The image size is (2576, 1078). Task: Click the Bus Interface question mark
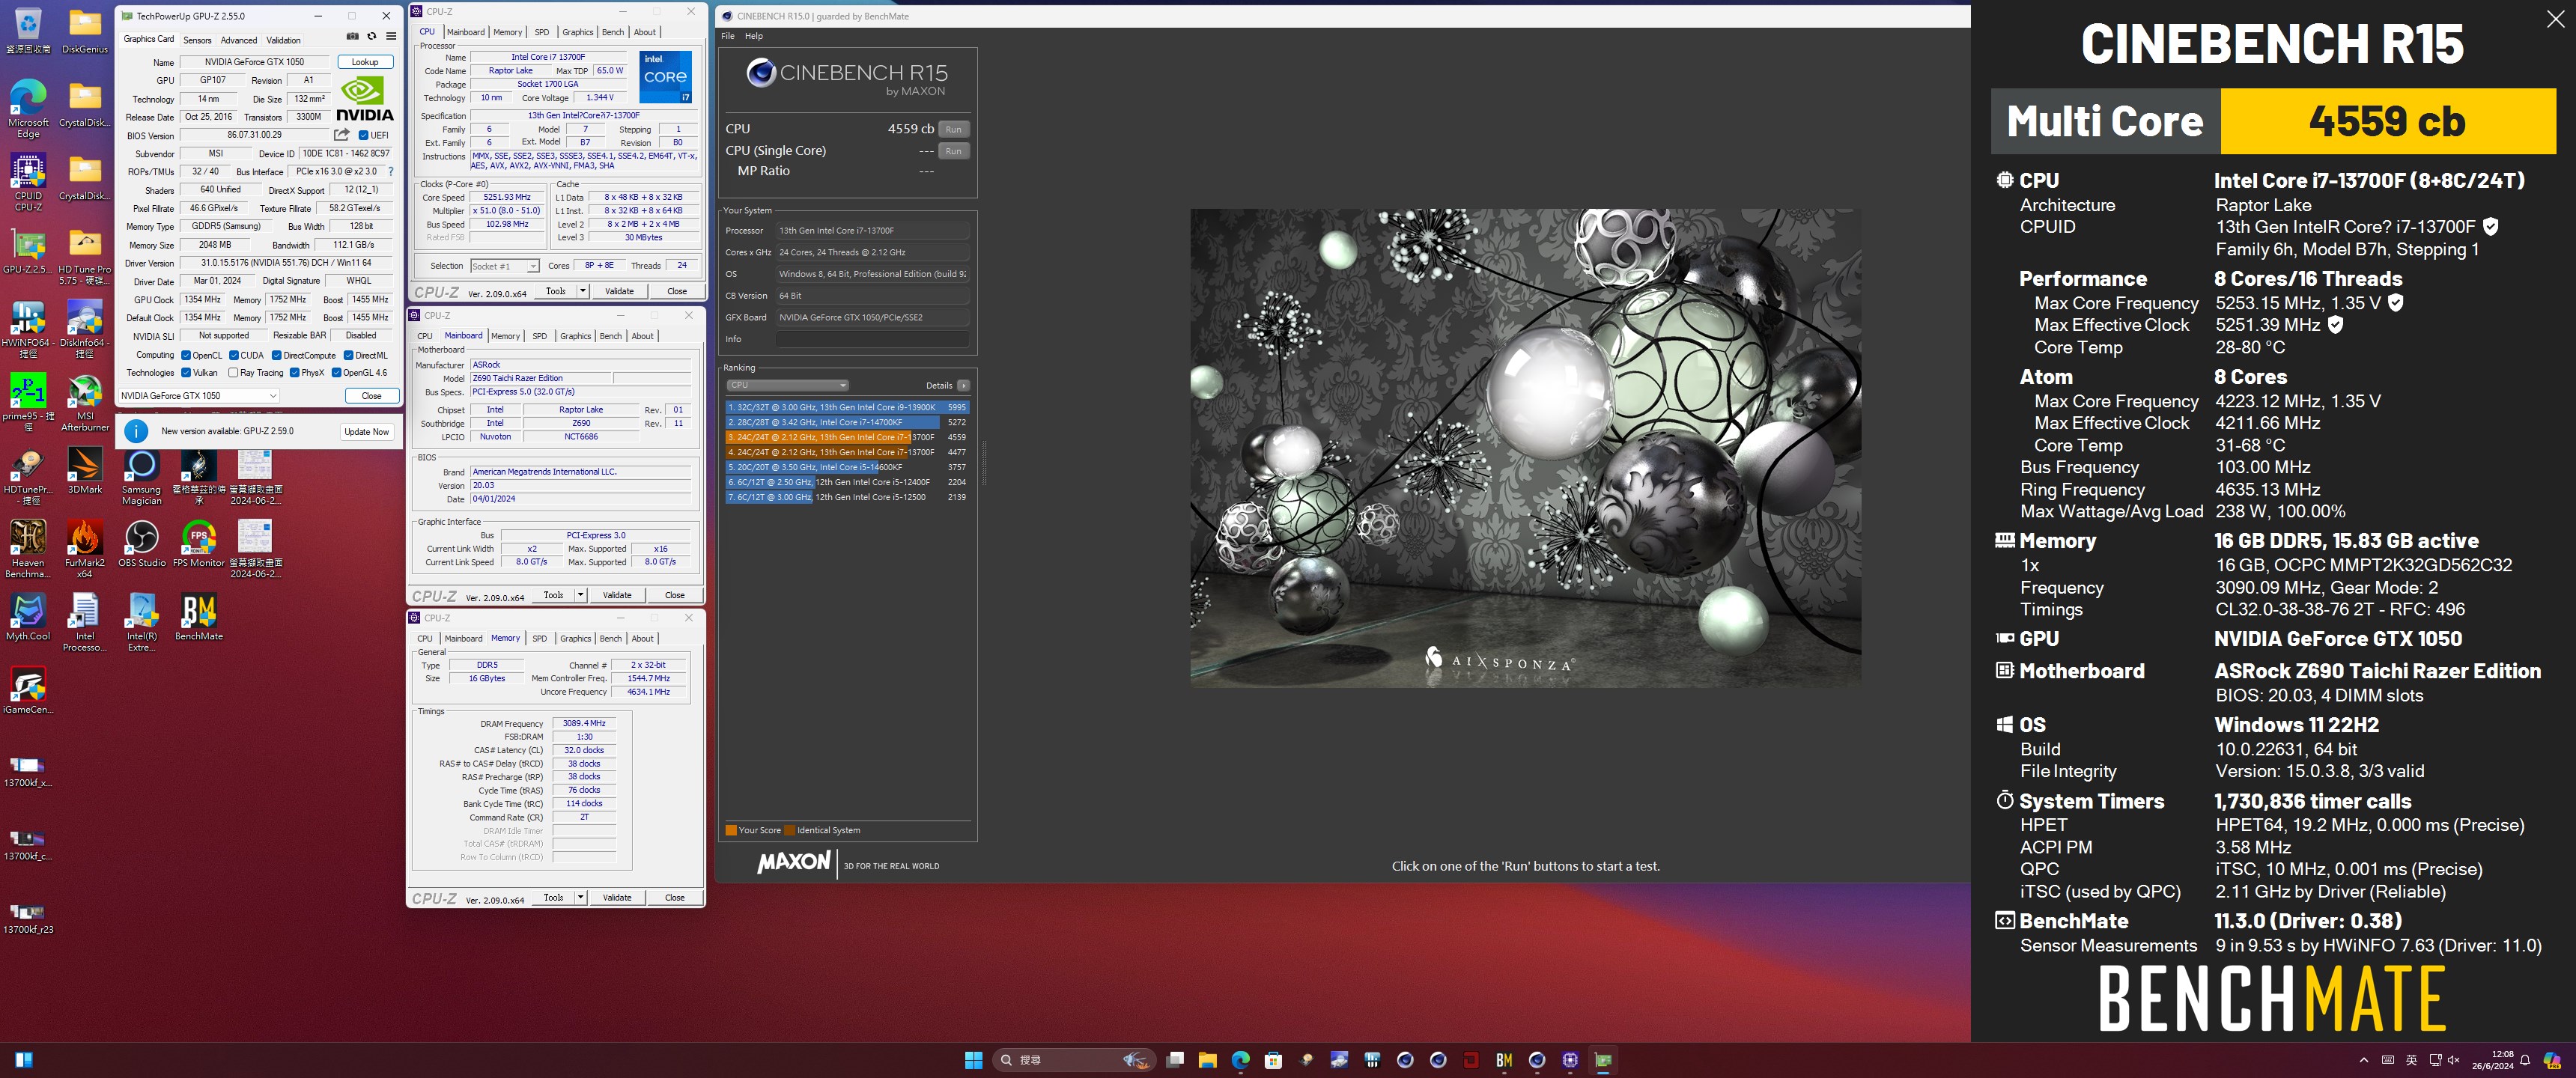tap(390, 172)
